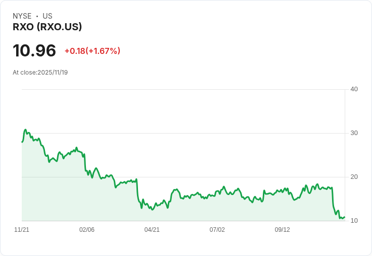
Task: Click the highest peak of the price line
Action: point(25,130)
